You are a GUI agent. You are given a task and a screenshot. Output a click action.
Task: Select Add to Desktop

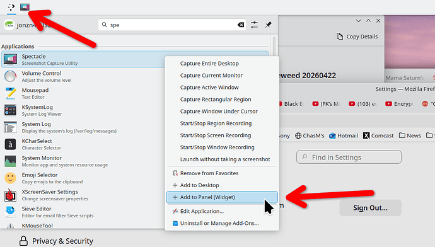222,185
